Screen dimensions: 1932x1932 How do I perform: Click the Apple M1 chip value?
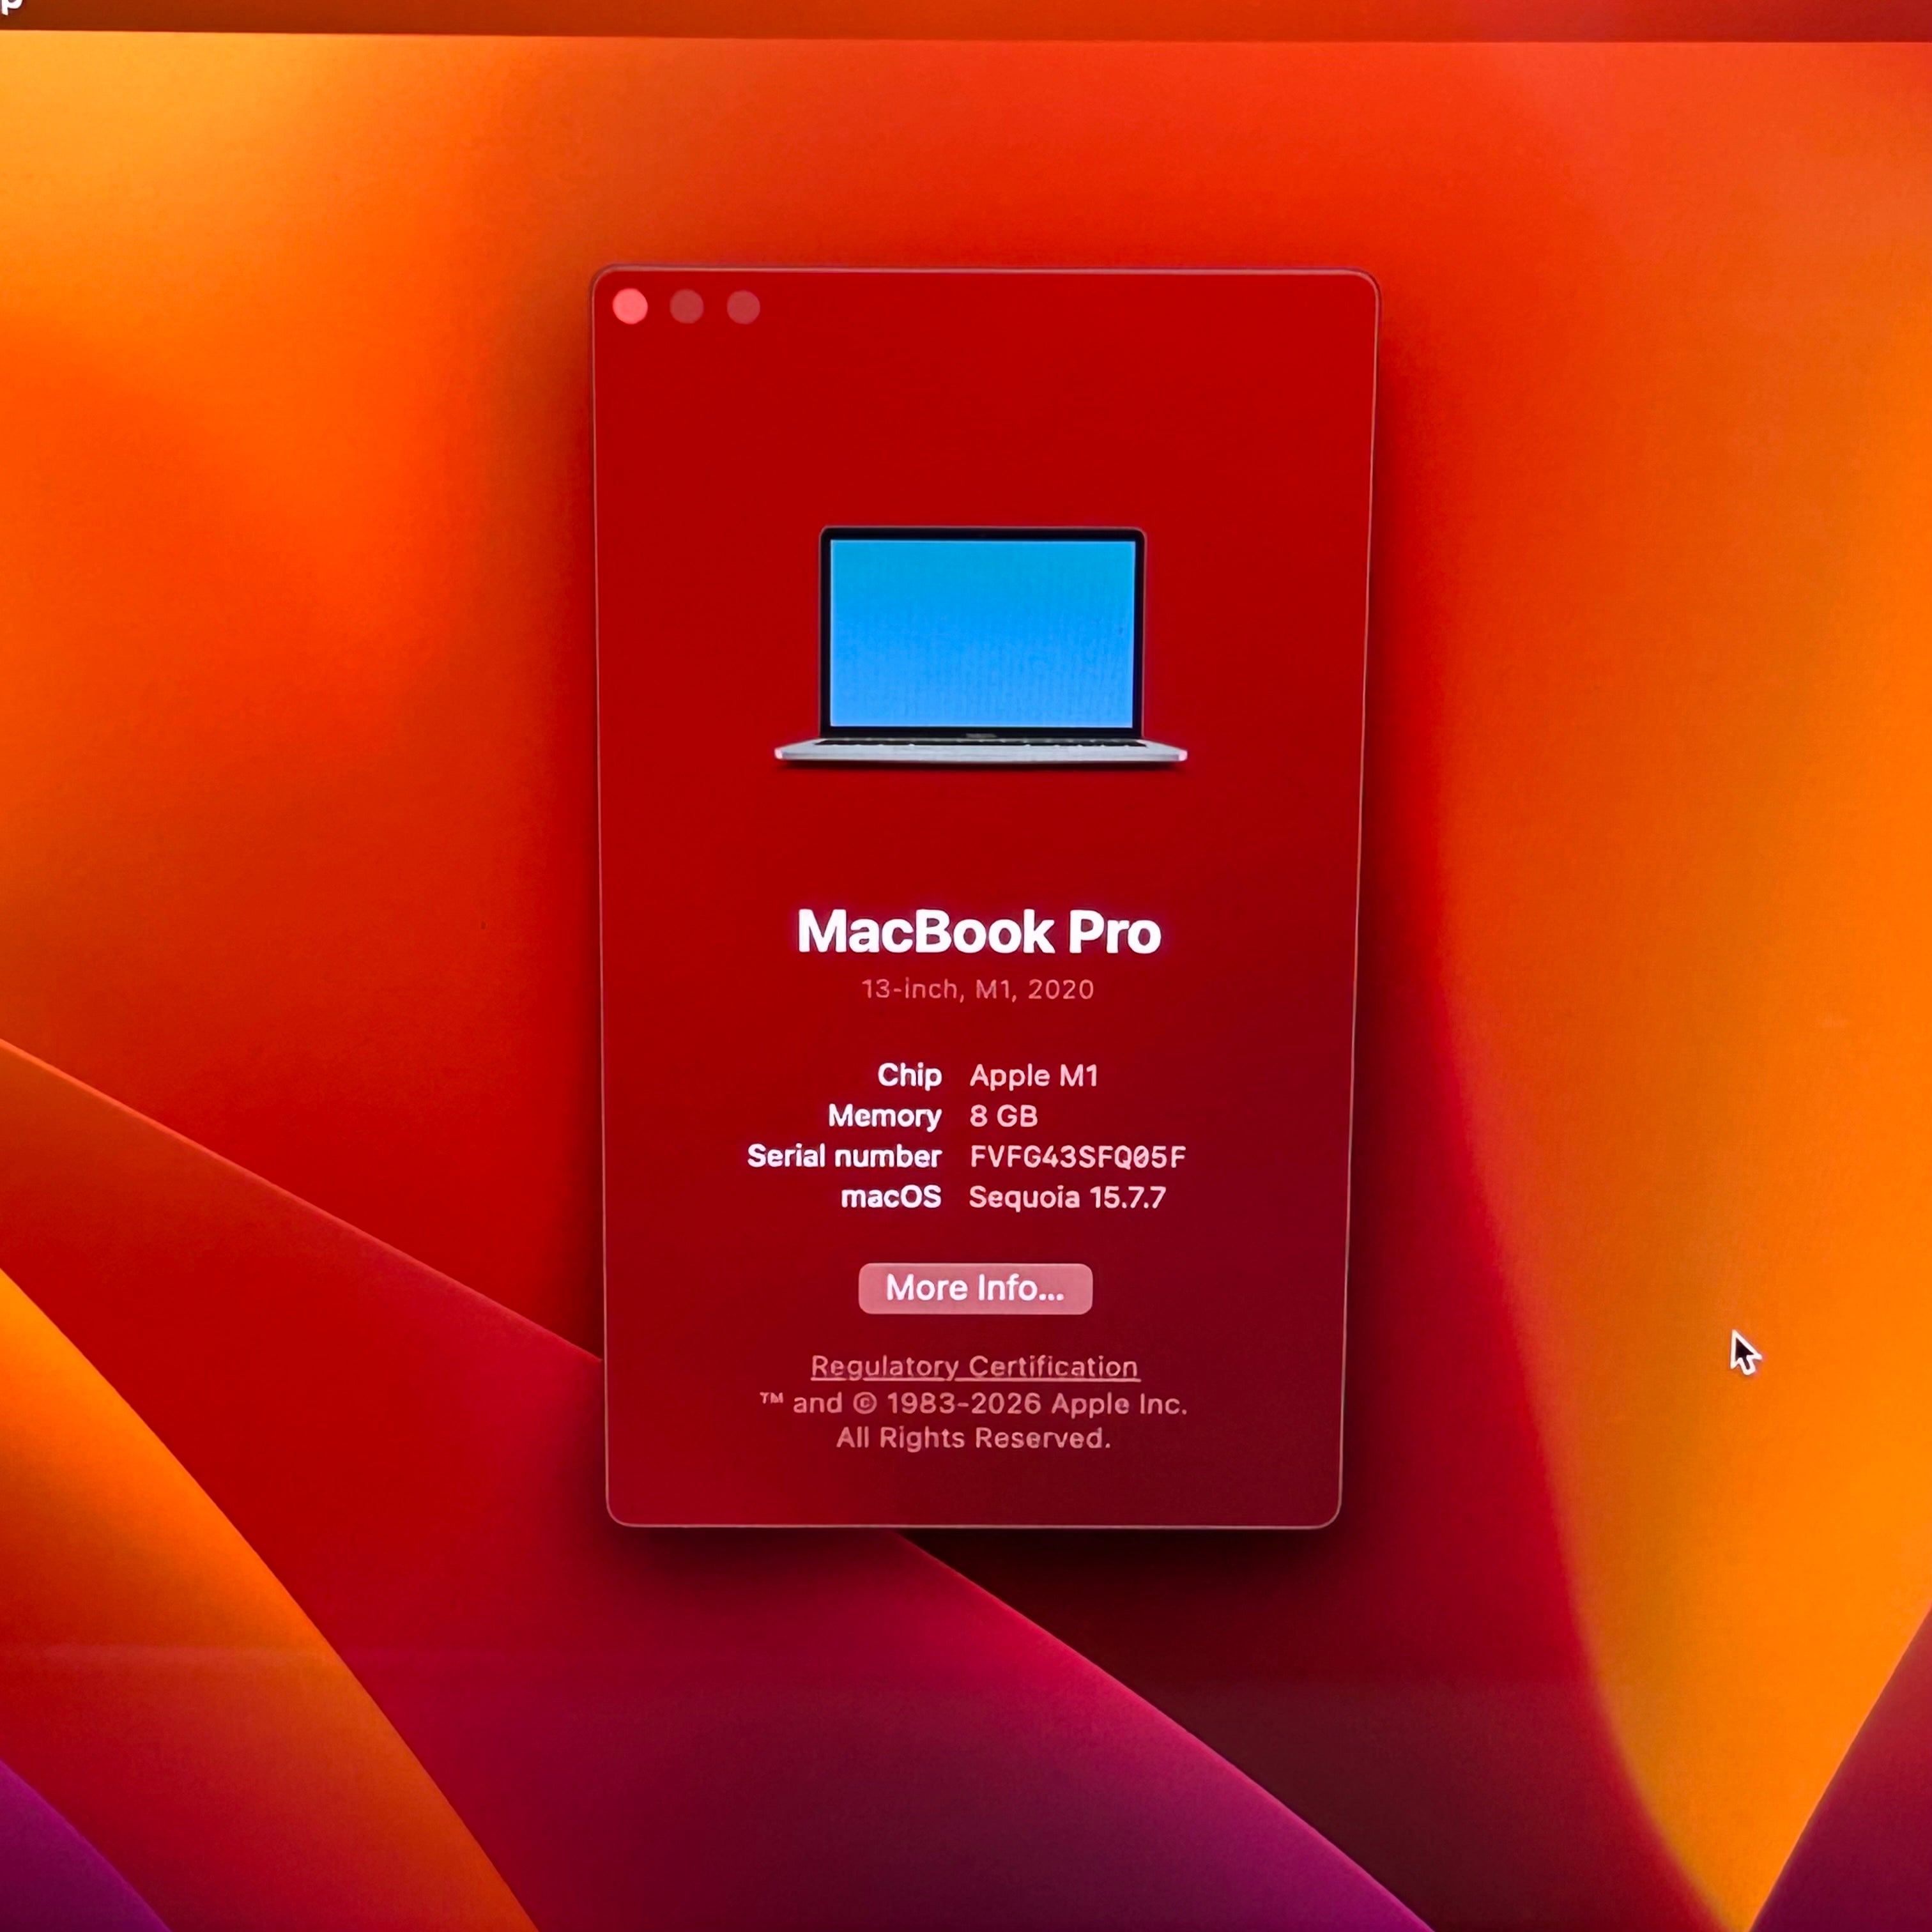pyautogui.click(x=1034, y=1076)
